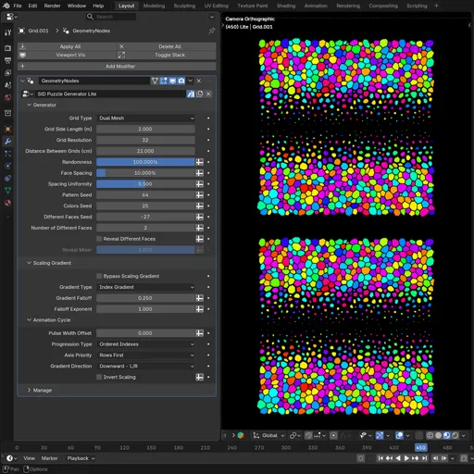
Task: Enable Reveal Different Faces checkbox
Action: point(99,239)
